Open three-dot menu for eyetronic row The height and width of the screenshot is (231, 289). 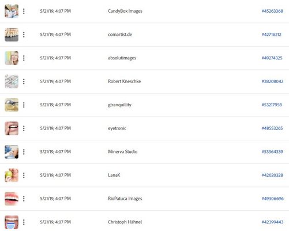[x=24, y=128]
